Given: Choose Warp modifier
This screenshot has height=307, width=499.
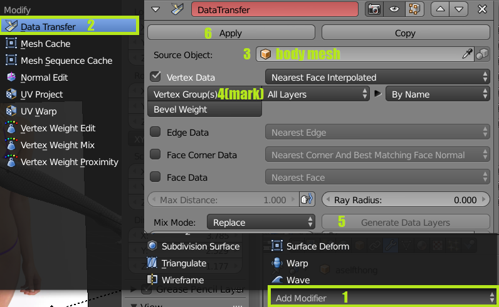Looking at the screenshot, I should (297, 263).
